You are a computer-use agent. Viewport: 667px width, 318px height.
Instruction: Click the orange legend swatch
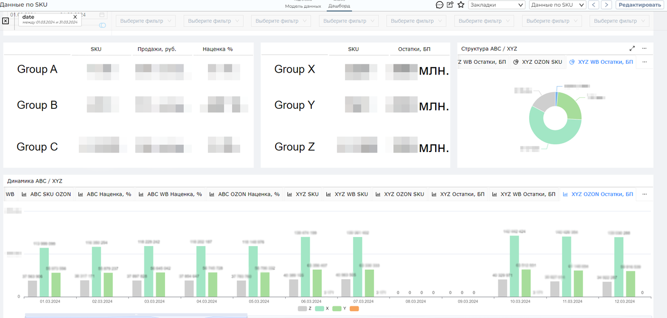pyautogui.click(x=355, y=309)
